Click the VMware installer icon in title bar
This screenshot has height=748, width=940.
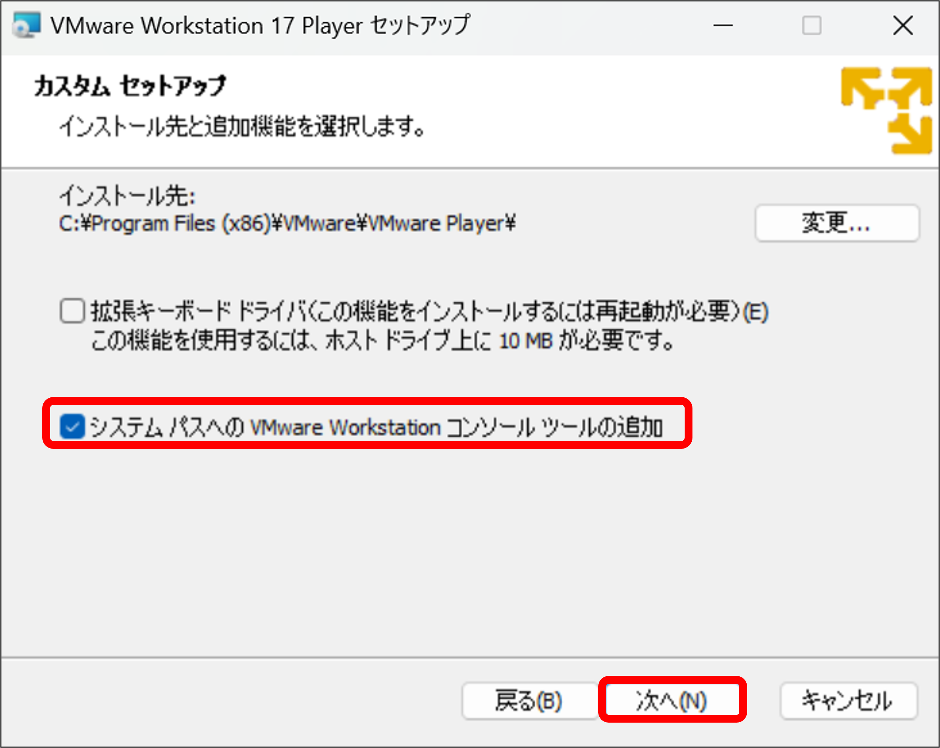click(26, 25)
